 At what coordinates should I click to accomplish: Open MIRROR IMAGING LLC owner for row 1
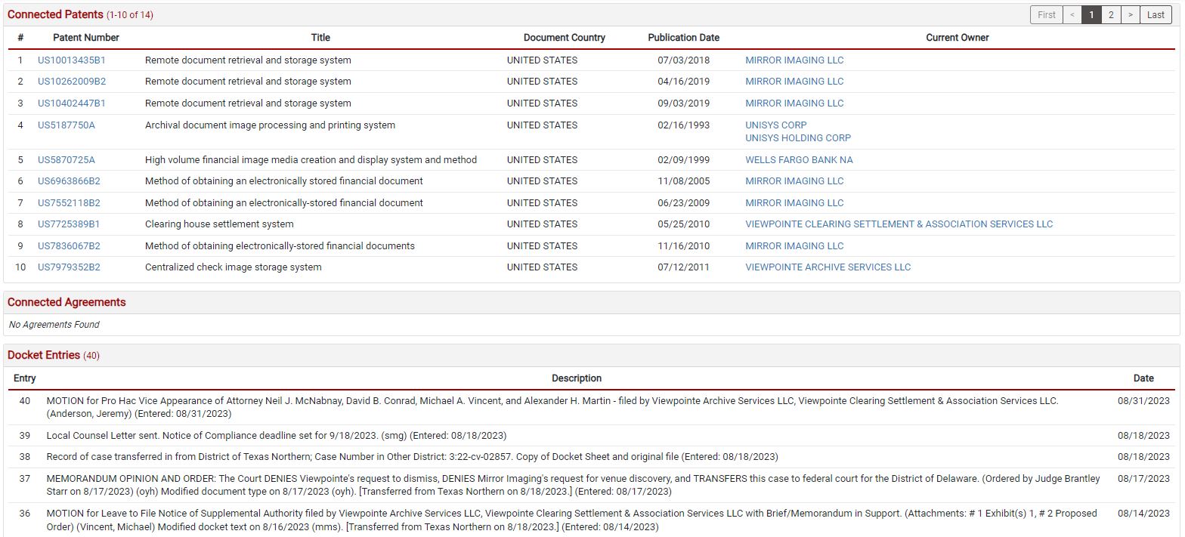coord(794,60)
